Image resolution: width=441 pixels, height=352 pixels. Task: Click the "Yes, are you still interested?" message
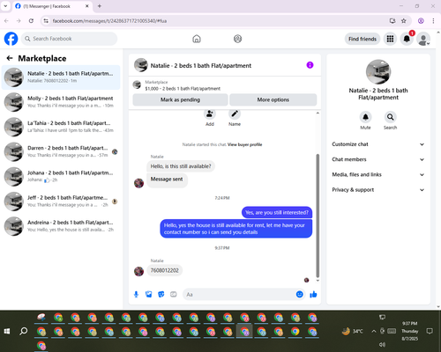pos(277,212)
